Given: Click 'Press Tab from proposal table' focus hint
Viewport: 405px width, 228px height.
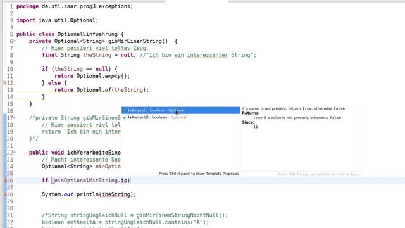Looking at the screenshot, I should pos(319,174).
